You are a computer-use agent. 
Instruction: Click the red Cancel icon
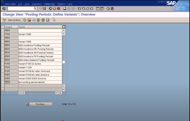[59, 9]
